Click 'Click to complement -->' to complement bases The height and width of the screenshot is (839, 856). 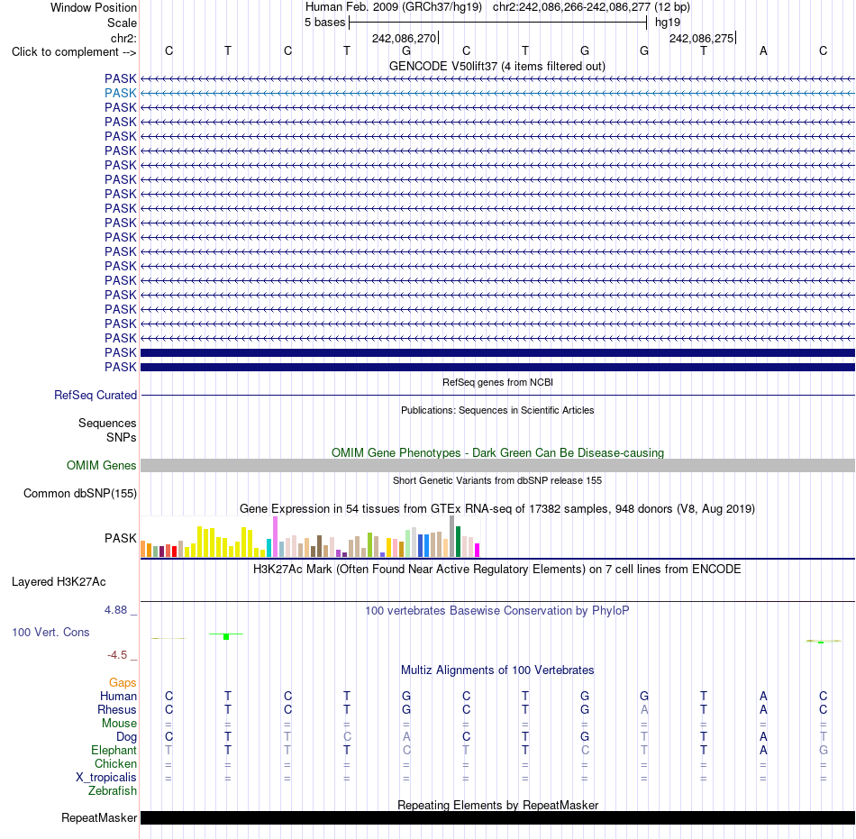click(x=74, y=52)
